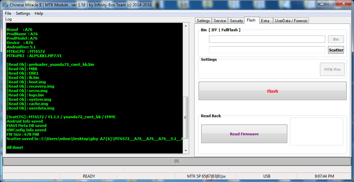The height and width of the screenshot is (182, 354).
Task: Click the '[Read Ok] : recovery.img' log line
Action: [x=30, y=86]
